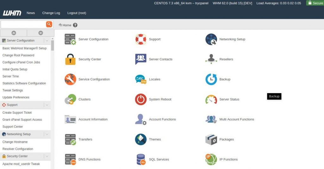
Task: Open the Service Configuration wrench icon
Action: click(x=70, y=79)
